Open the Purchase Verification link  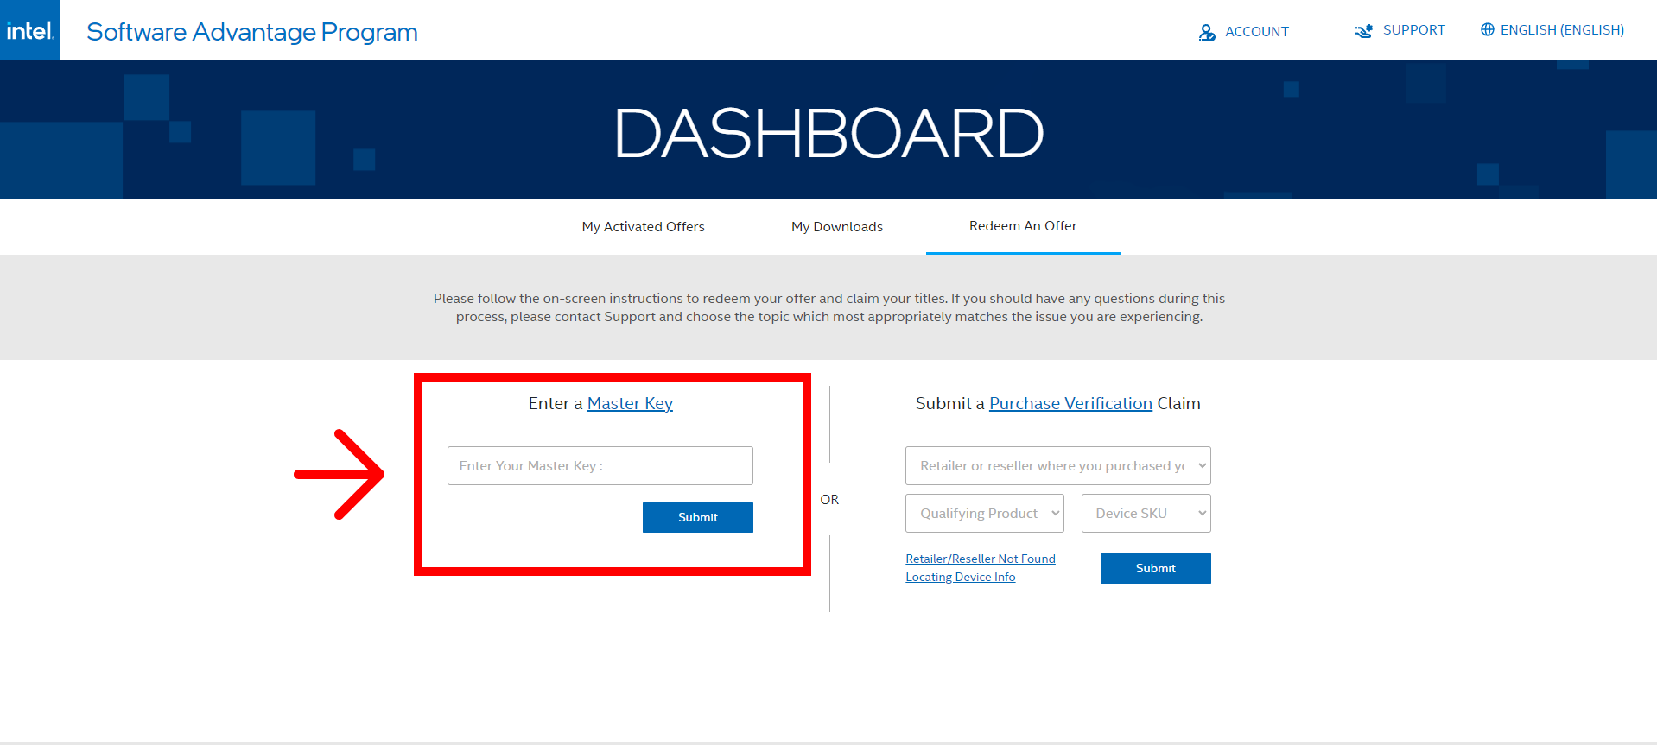click(x=1070, y=404)
